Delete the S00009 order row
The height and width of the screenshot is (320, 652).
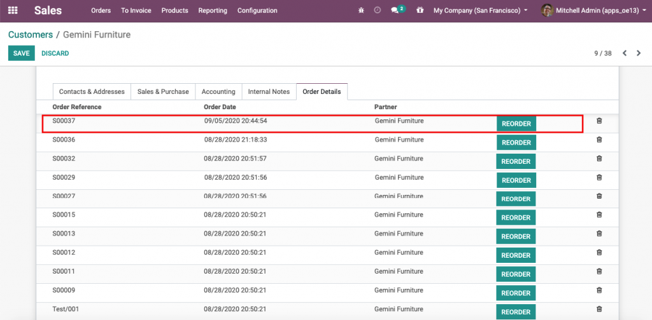pyautogui.click(x=599, y=290)
